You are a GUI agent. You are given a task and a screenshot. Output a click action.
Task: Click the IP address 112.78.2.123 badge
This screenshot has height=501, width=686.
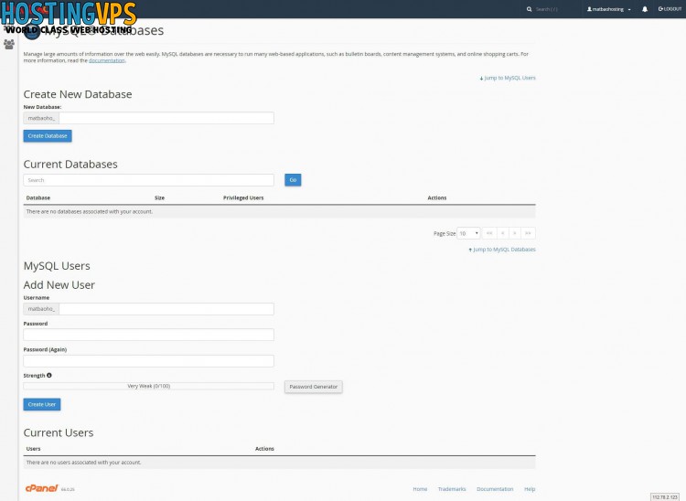(665, 497)
